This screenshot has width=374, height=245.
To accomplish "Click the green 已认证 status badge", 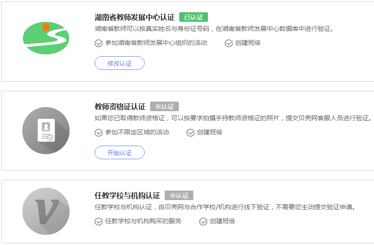I will [193, 17].
